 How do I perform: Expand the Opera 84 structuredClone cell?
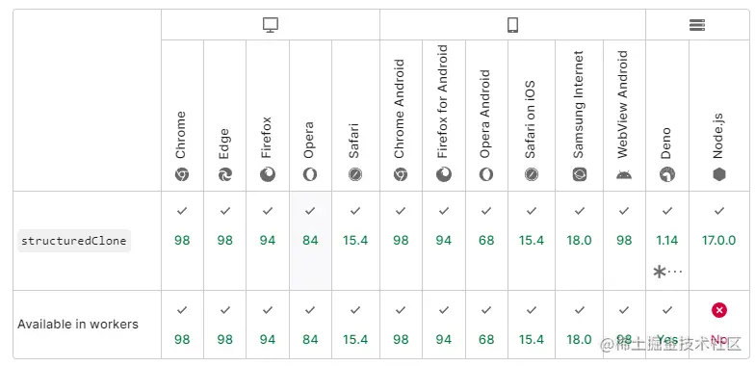(x=310, y=241)
